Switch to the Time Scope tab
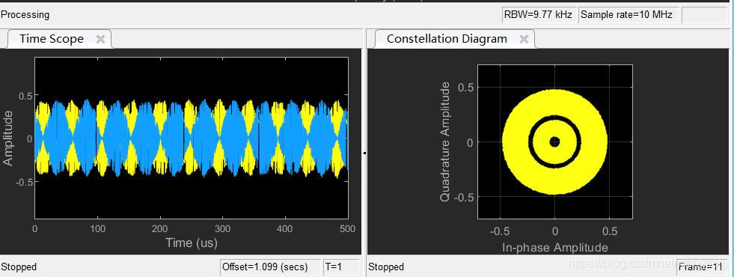The width and height of the screenshot is (734, 277). pyautogui.click(x=59, y=39)
